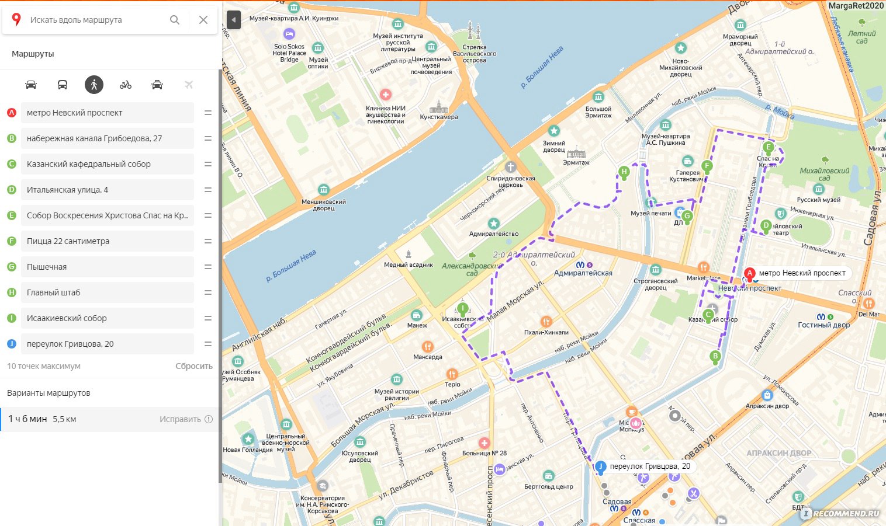Screen dimensions: 886x526
Task: Edit waypoint J переулок Гривцова, 20
Action: point(108,344)
